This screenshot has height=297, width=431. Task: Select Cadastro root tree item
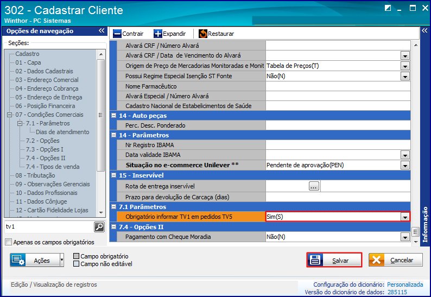pos(27,54)
